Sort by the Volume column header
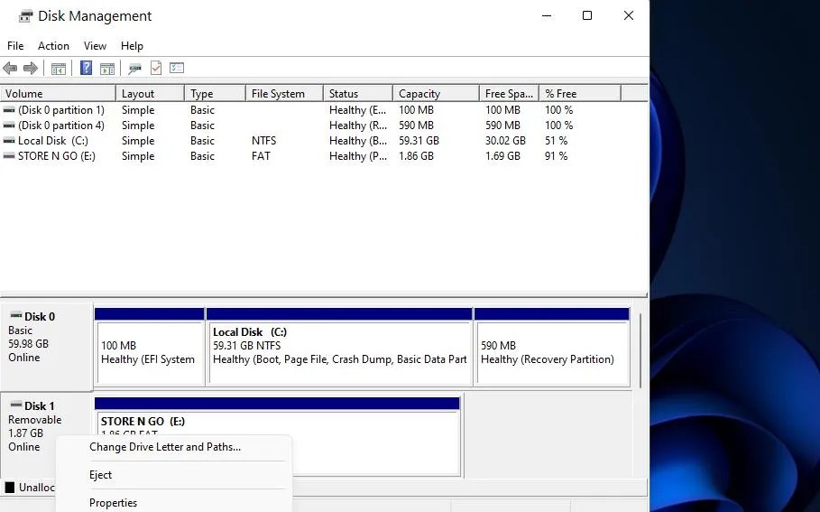820x512 pixels. 58,94
